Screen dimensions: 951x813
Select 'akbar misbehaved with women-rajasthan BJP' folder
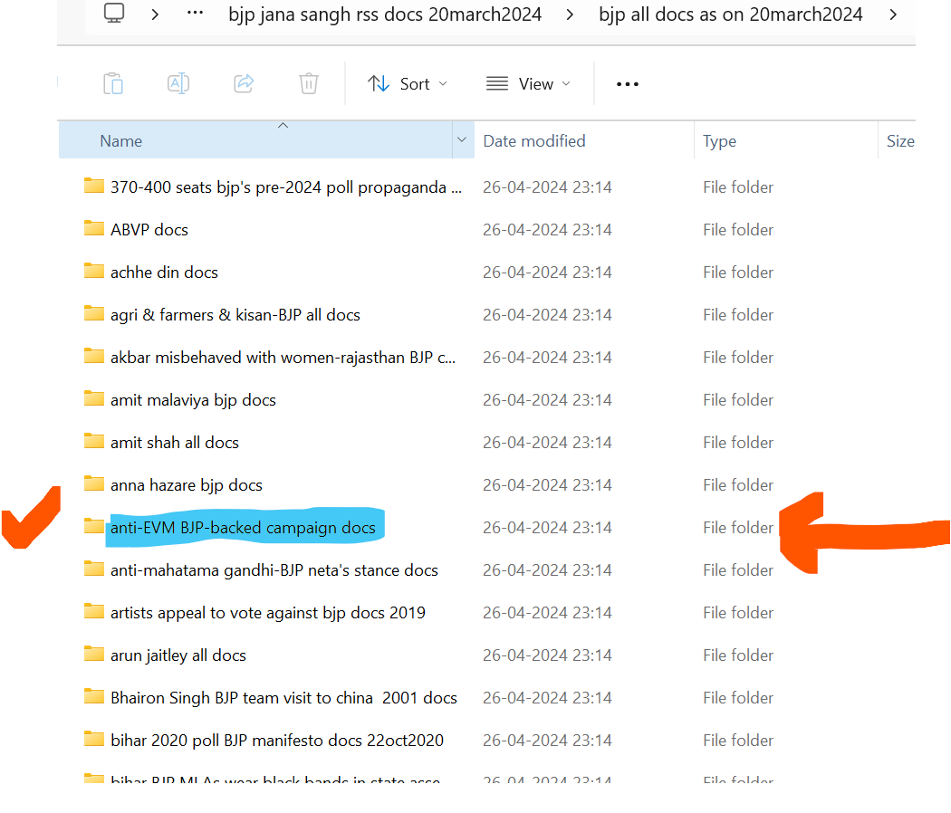point(283,358)
